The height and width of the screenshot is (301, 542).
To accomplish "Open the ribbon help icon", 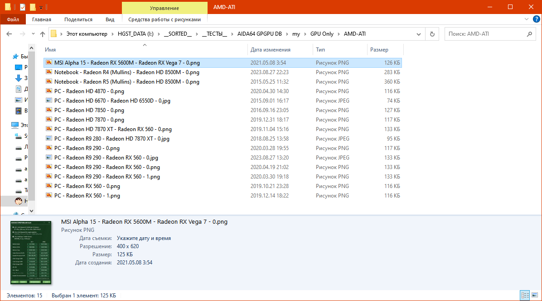I will tap(536, 19).
